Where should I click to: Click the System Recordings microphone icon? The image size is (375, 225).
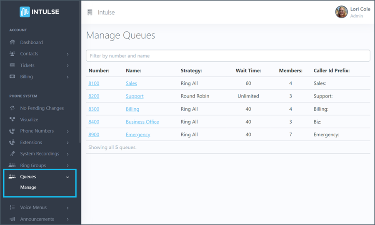12,154
